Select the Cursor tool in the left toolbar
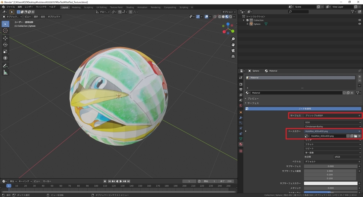Image resolution: width=363 pixels, height=197 pixels. pos(5,31)
